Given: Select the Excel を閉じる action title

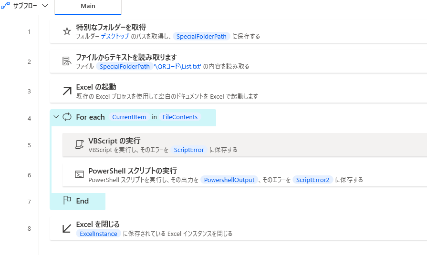Looking at the screenshot, I should coord(98,224).
